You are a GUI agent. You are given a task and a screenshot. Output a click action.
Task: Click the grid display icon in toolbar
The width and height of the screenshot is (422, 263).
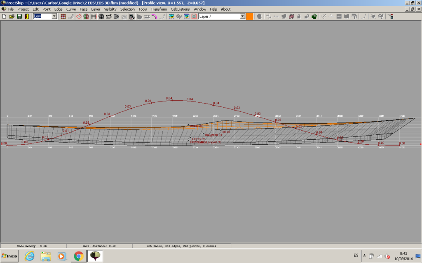coord(94,16)
